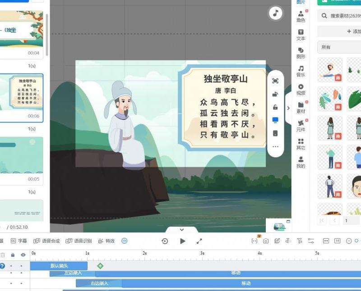Switch to the 音乐 (Music) tab
The width and height of the screenshot is (361, 291).
click(x=301, y=71)
